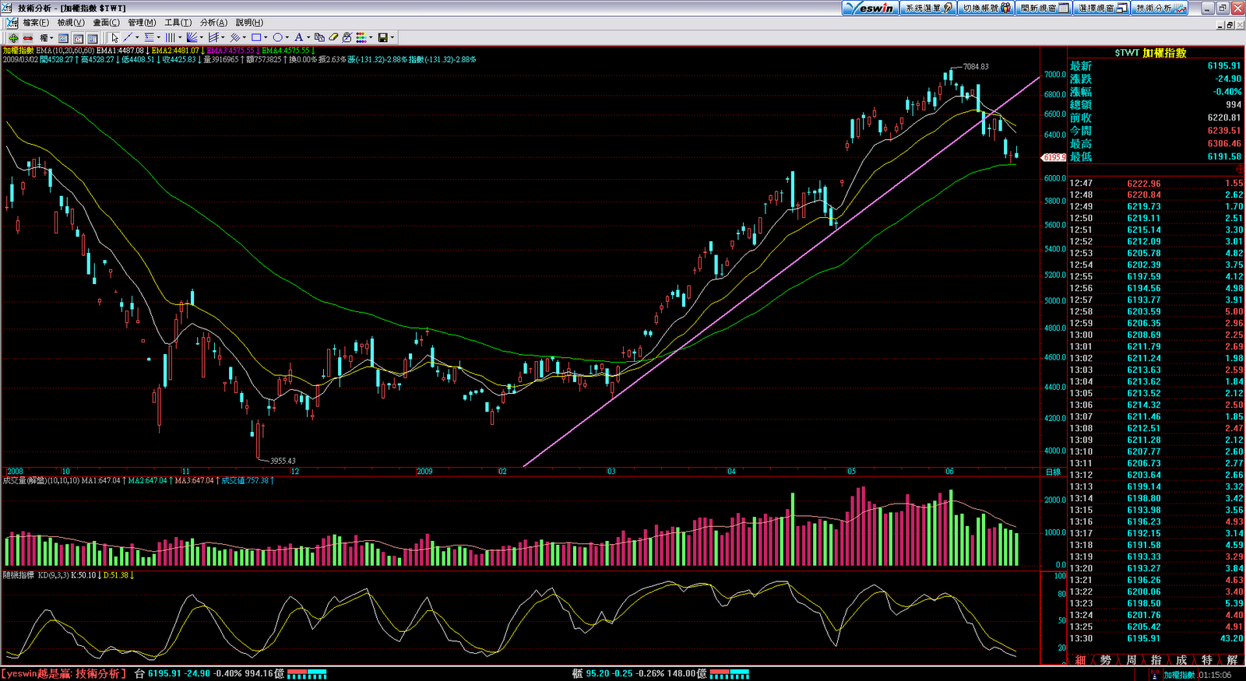Open 說明(H) menu
The width and height of the screenshot is (1246, 681).
[249, 23]
